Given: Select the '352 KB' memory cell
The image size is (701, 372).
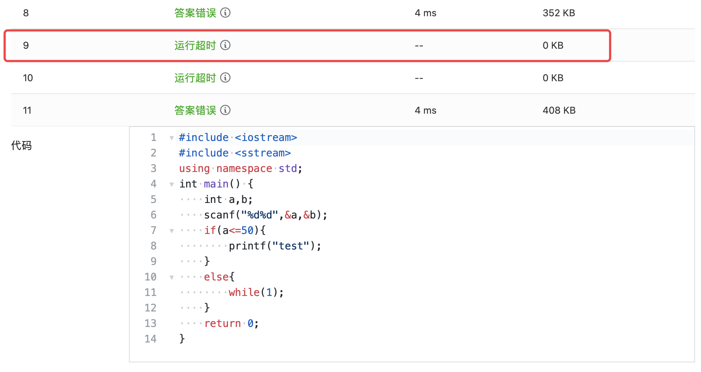Looking at the screenshot, I should point(559,13).
